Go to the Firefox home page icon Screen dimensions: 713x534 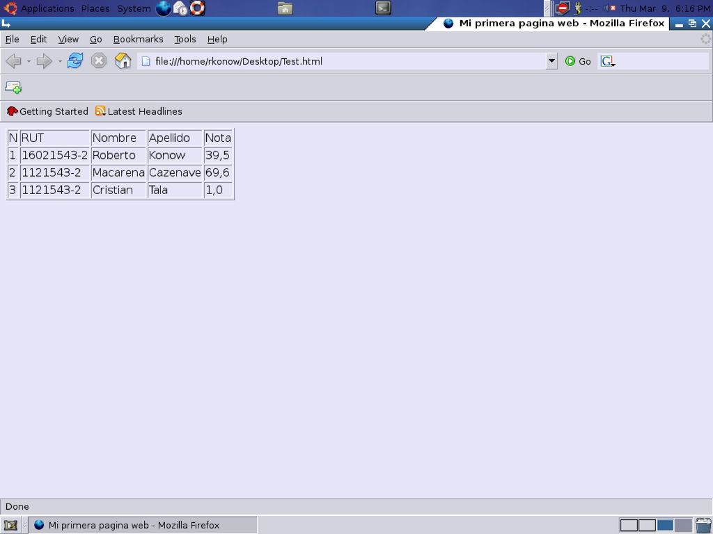(123, 61)
